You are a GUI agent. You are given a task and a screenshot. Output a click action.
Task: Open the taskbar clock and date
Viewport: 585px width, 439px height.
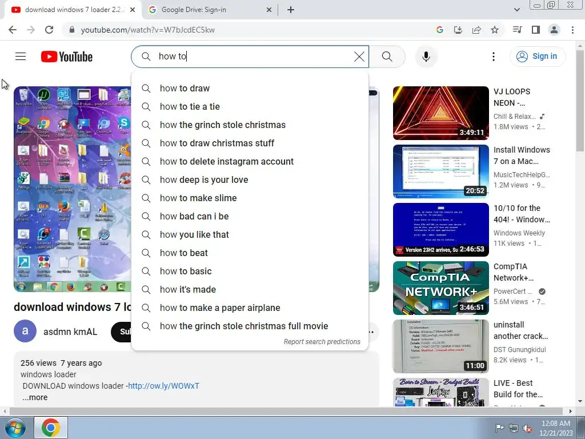coord(556,428)
